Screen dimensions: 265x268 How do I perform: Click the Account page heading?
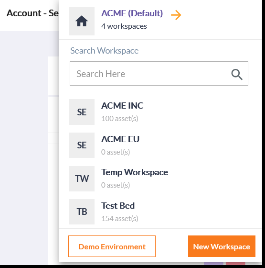coord(32,13)
